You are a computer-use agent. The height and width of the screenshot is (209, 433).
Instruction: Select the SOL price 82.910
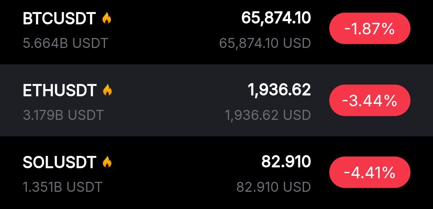click(x=286, y=161)
